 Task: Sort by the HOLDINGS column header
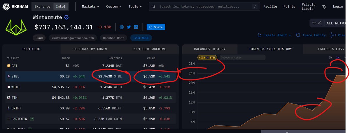coord(115,58)
